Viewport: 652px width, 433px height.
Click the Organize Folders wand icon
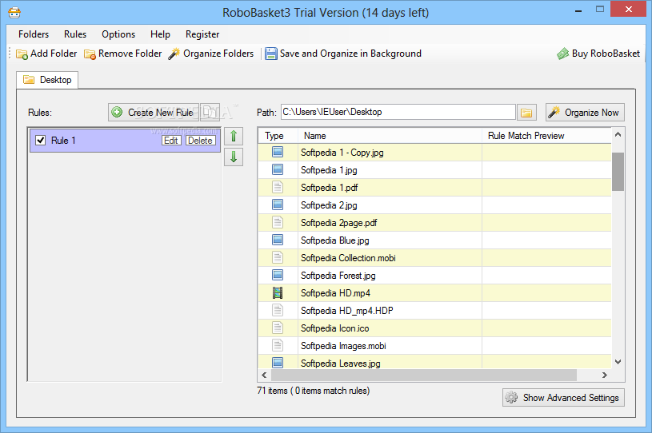pyautogui.click(x=174, y=54)
